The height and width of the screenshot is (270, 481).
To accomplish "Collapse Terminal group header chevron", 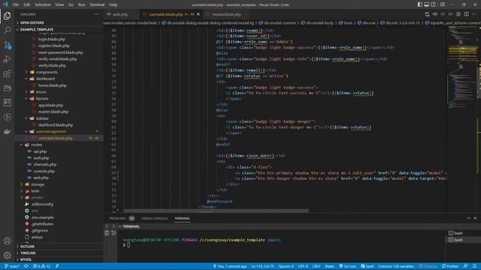I will [x=119, y=226].
